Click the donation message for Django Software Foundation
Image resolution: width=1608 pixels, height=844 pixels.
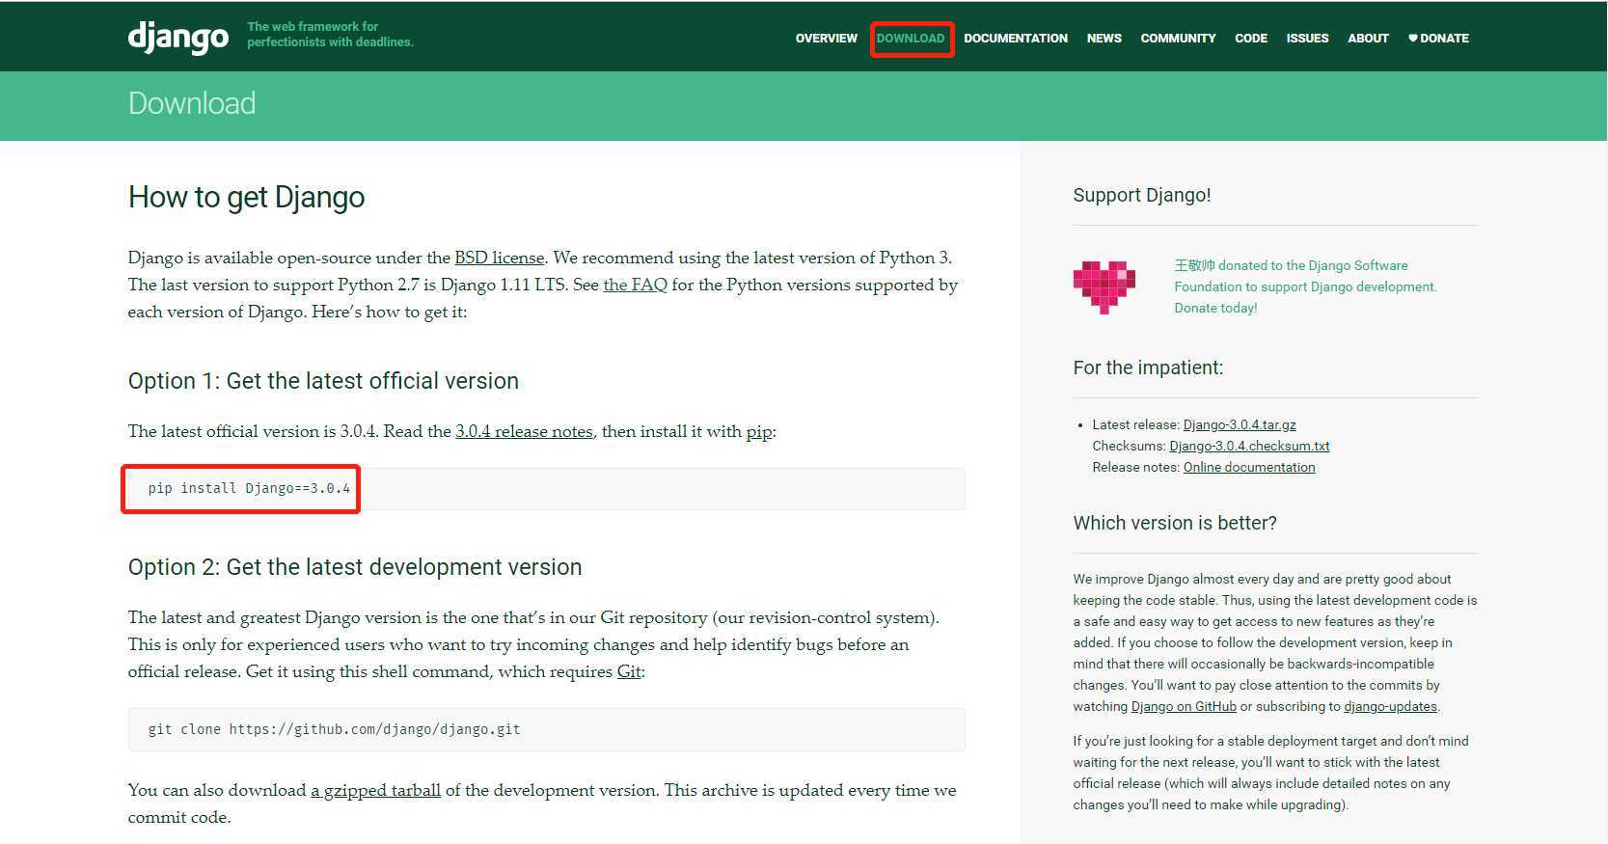(x=1305, y=286)
